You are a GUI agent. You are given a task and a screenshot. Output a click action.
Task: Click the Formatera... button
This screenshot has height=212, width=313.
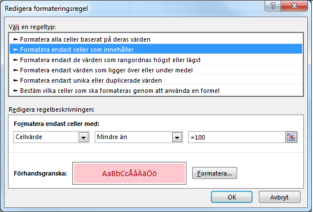pos(214,173)
